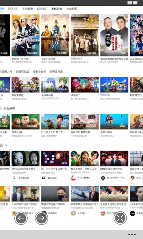Open the 无料快活 anime thumbnail

point(114,85)
